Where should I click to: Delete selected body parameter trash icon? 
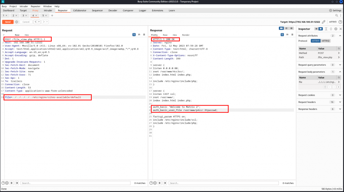tap(325, 87)
